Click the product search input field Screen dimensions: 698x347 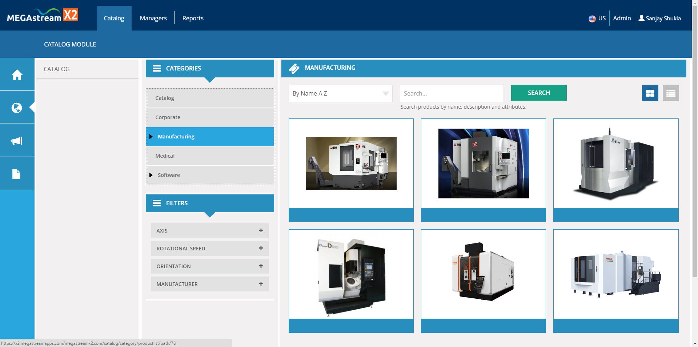point(452,93)
